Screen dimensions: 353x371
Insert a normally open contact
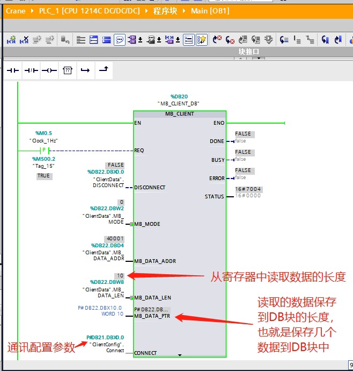(x=12, y=70)
